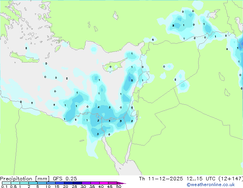Click the 'GFS 0.25' model label
Screen dimensions: 243x188
[x=65, y=179]
